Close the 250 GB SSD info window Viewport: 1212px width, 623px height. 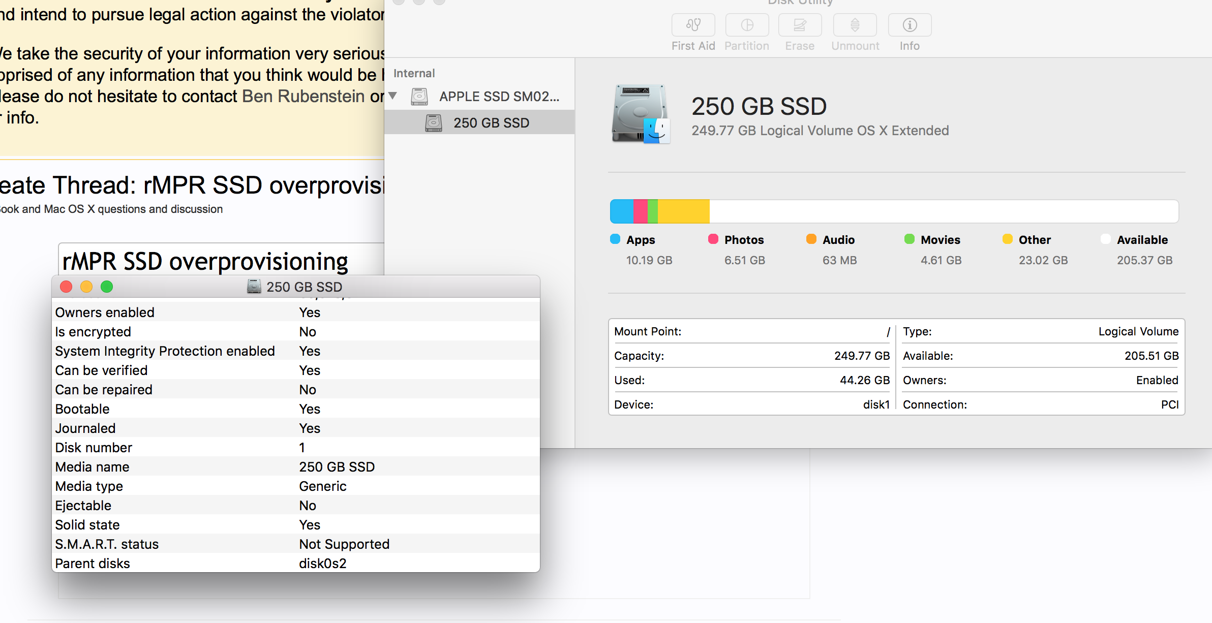click(x=66, y=287)
